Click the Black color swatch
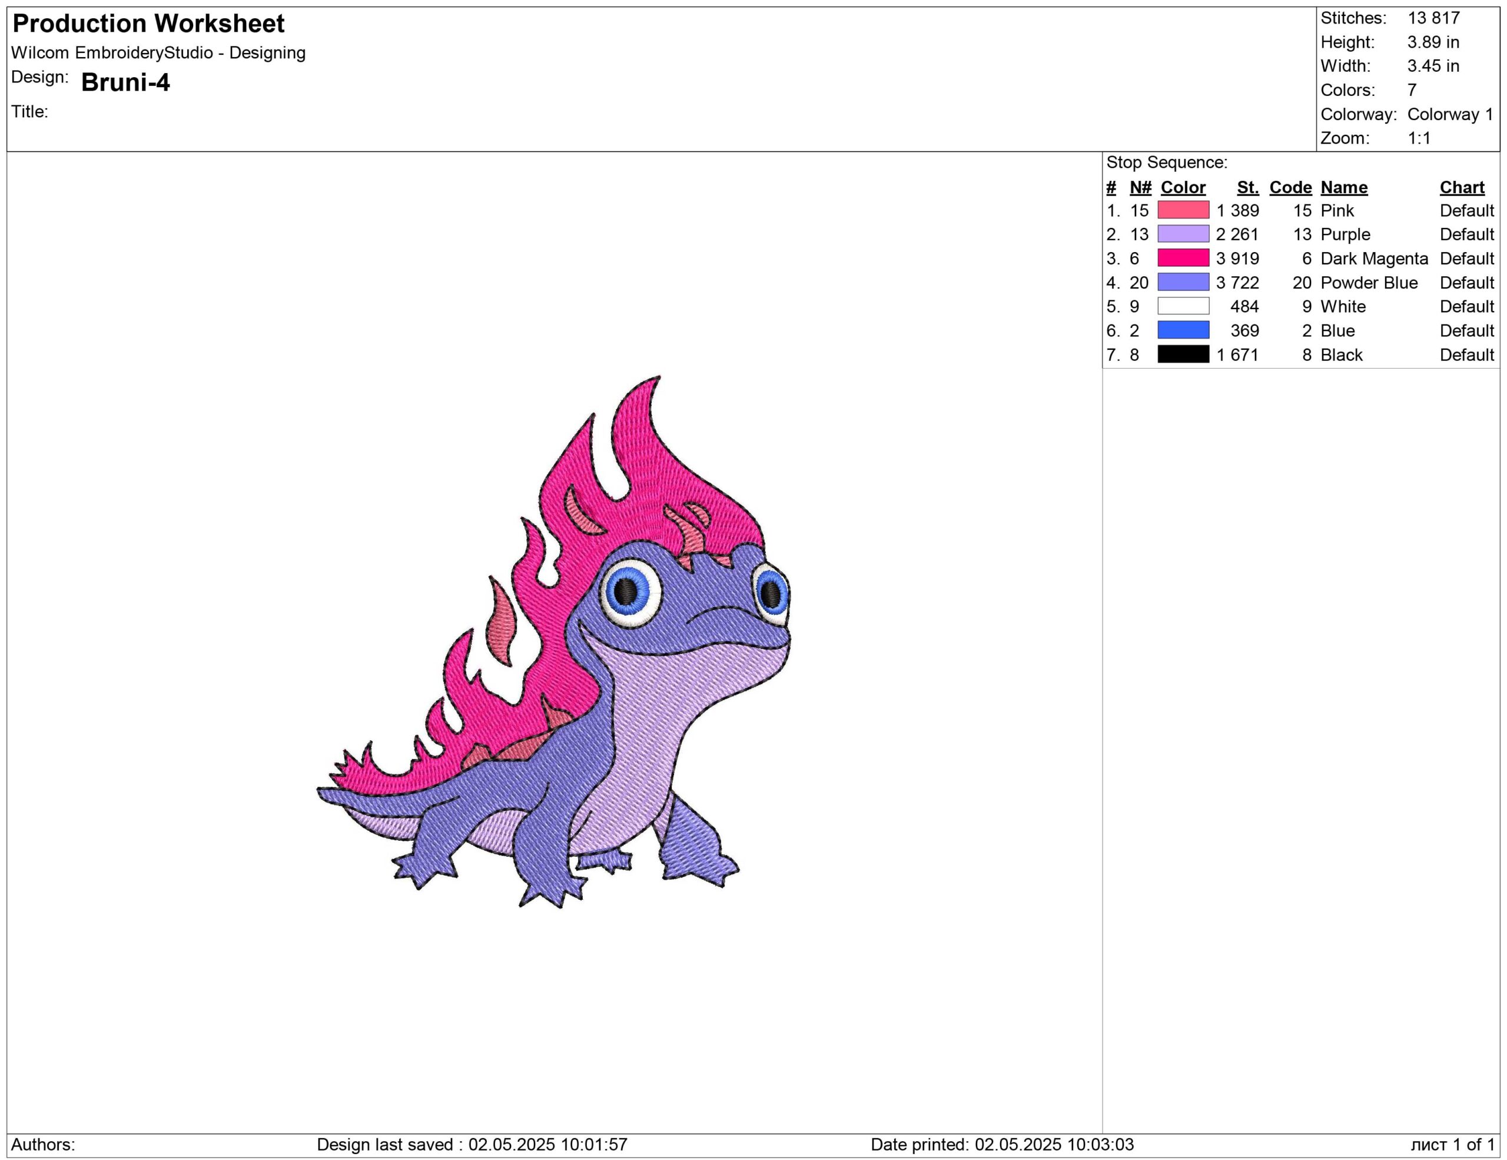Image resolution: width=1507 pixels, height=1160 pixels. click(x=1183, y=354)
